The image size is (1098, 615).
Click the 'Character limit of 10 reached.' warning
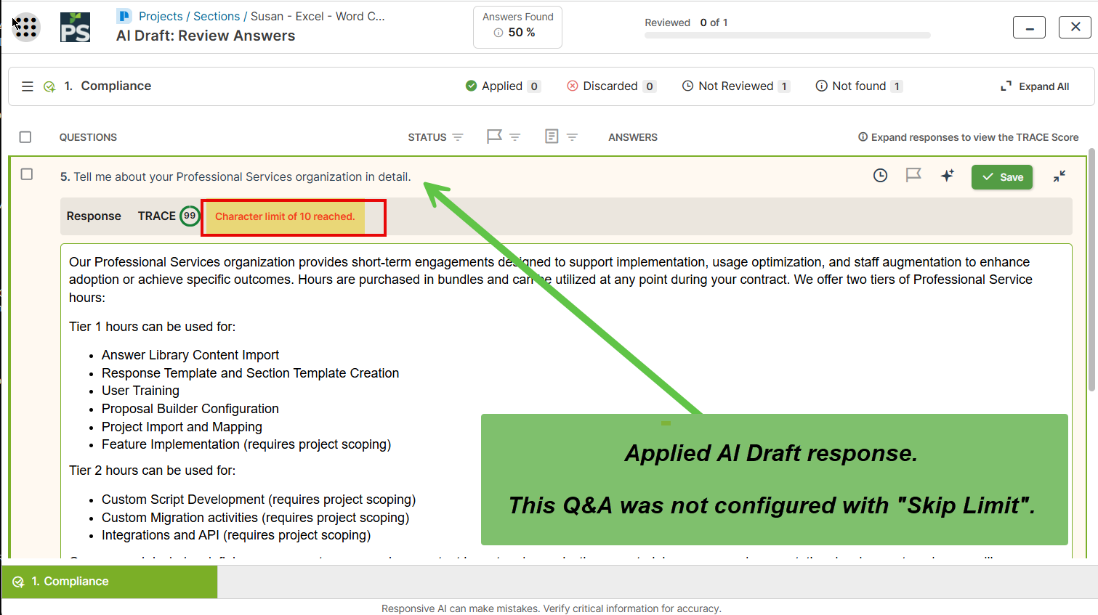point(285,216)
